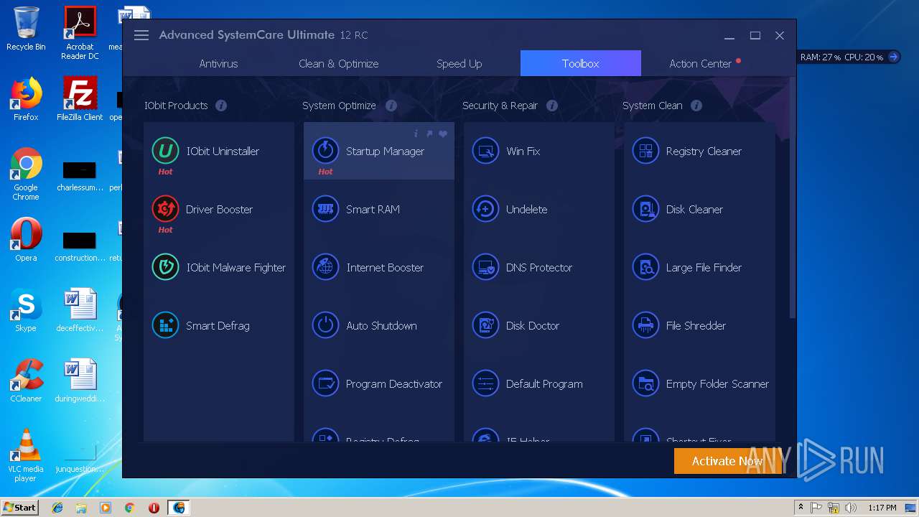The height and width of the screenshot is (517, 919).
Task: Open Chrome from taskbar
Action: point(129,508)
